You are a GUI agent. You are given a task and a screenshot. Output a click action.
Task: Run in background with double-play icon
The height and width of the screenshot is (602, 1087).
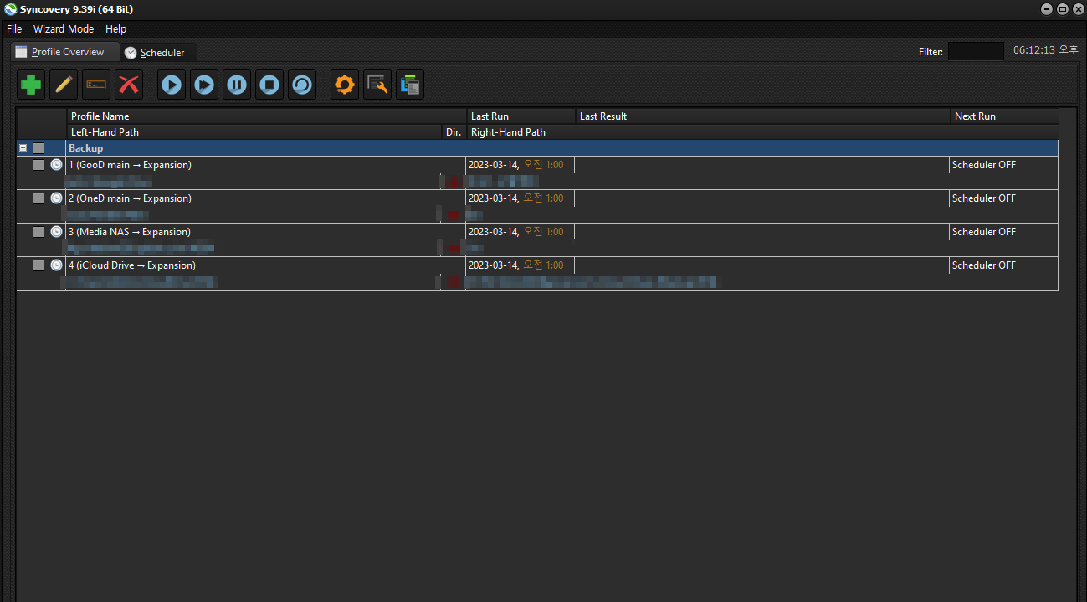(204, 85)
